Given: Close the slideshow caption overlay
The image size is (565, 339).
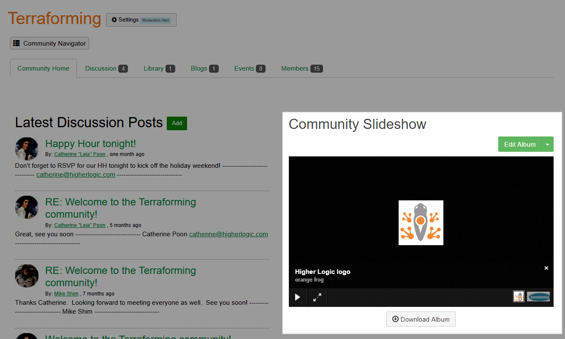Looking at the screenshot, I should click(546, 268).
